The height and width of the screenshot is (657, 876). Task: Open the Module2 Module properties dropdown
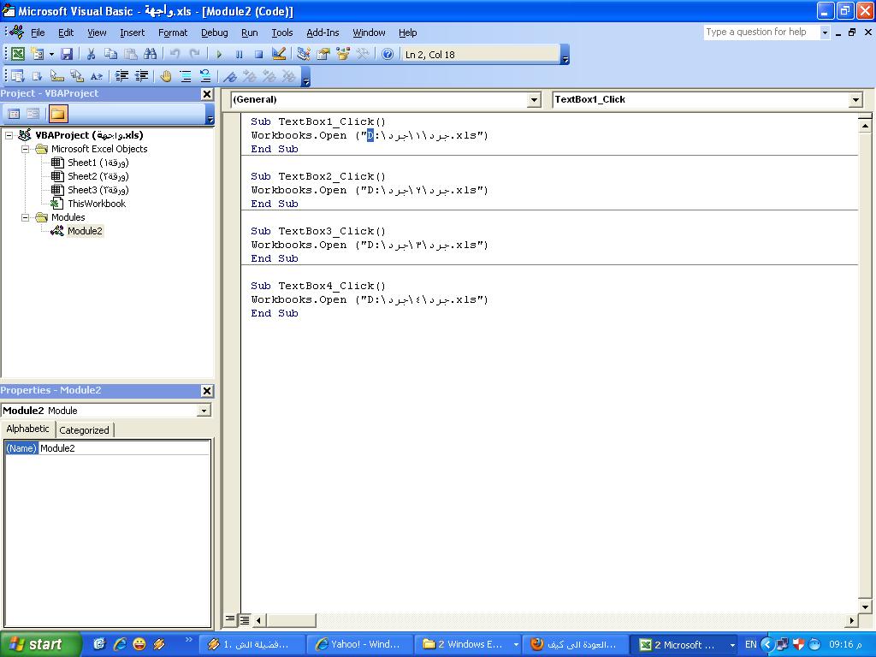click(204, 411)
